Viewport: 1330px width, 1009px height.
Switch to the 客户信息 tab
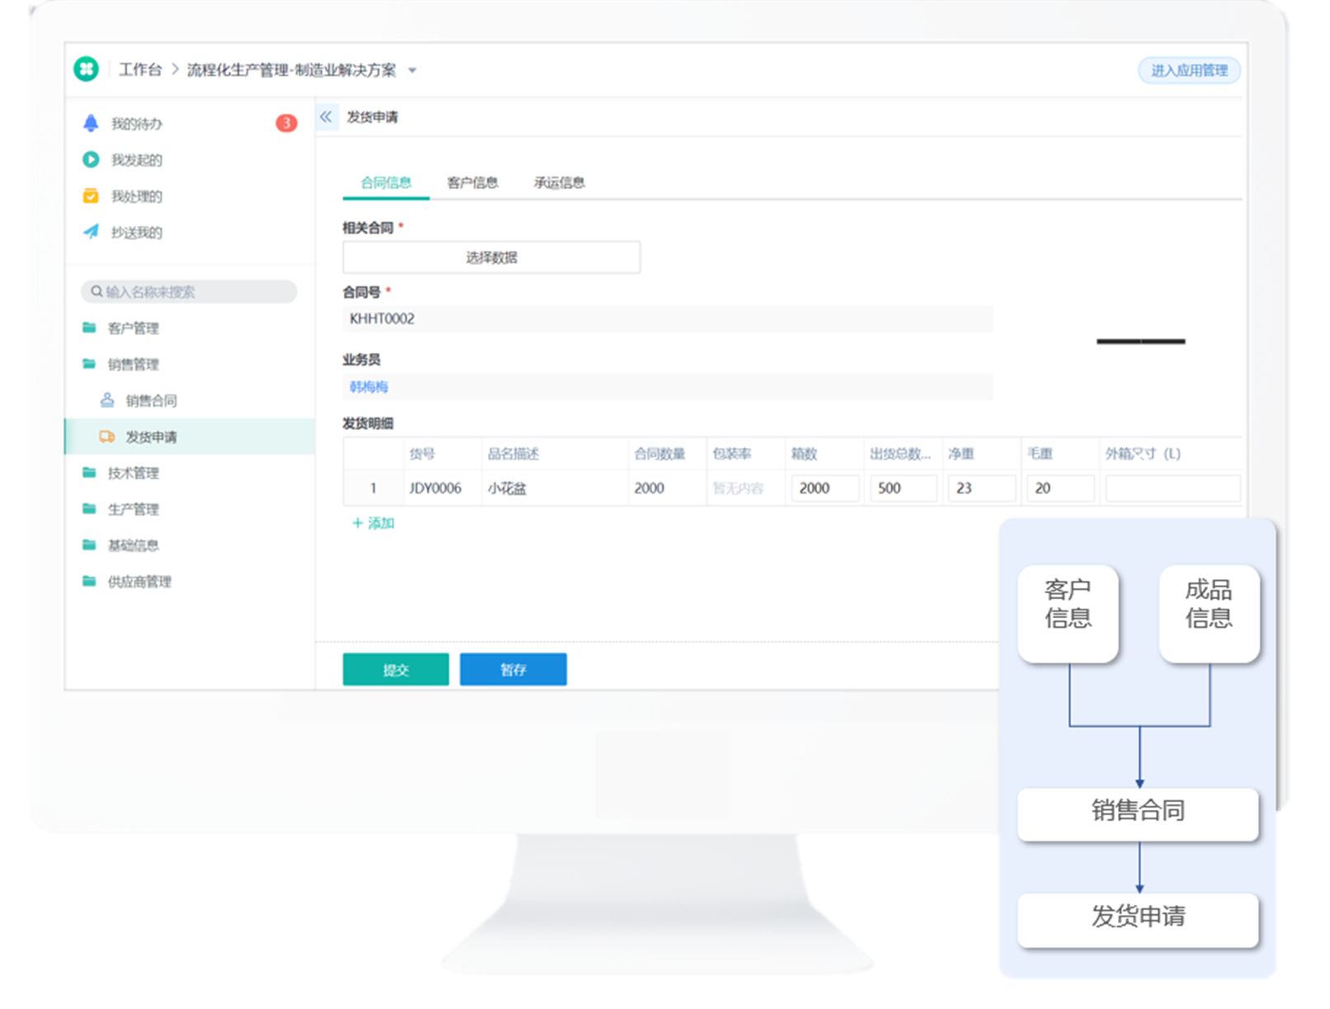click(472, 182)
